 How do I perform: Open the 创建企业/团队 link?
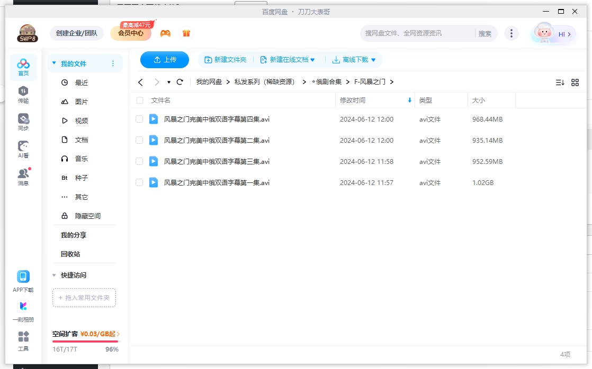click(x=76, y=33)
